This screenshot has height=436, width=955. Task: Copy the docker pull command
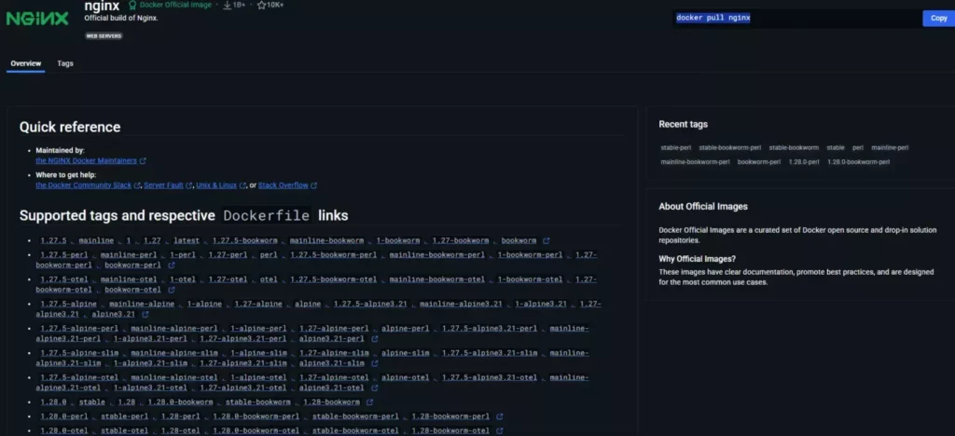point(938,19)
